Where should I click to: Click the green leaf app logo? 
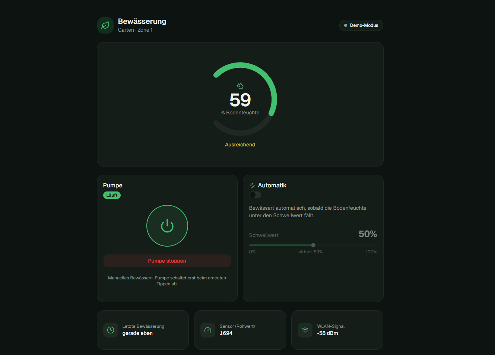pos(105,25)
